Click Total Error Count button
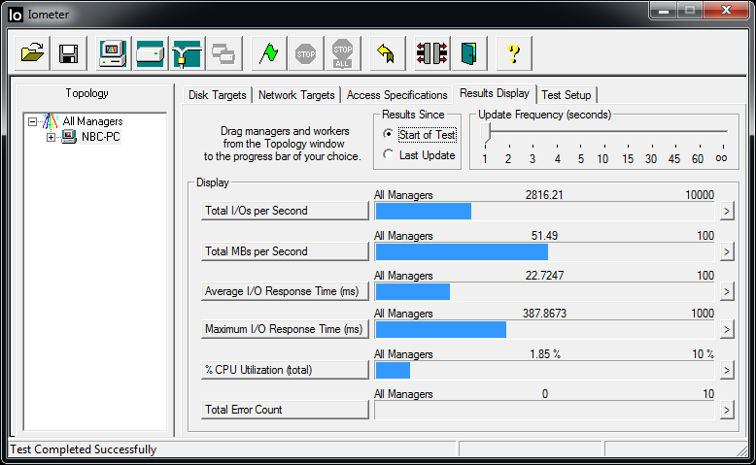Viewport: 756px width, 465px height. 285,410
